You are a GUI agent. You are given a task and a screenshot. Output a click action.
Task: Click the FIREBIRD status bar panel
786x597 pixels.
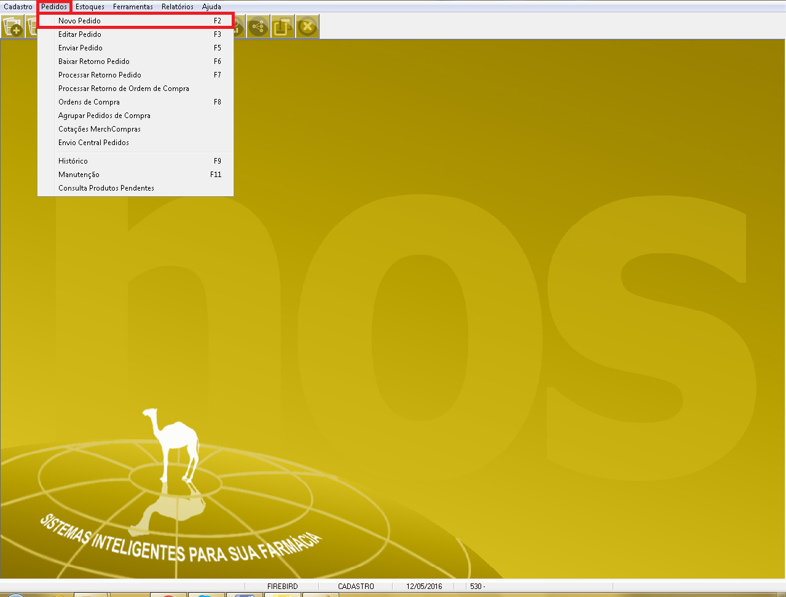(282, 587)
